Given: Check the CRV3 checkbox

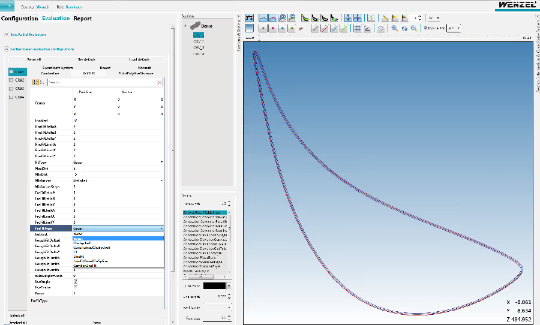Looking at the screenshot, I should click(11, 89).
